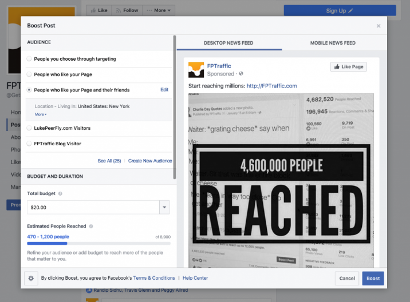This screenshot has height=302, width=410.
Task: Open the settings gear in dialog footer
Action: [x=31, y=278]
